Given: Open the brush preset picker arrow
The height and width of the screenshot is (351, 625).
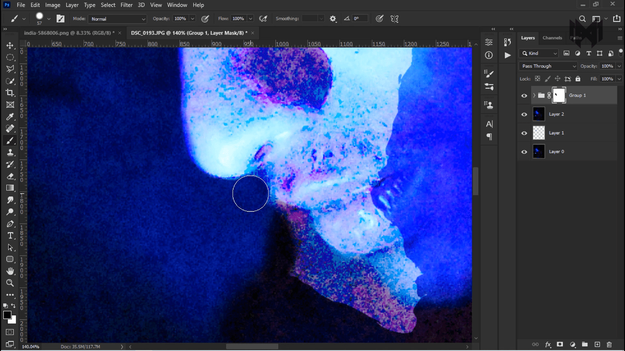Looking at the screenshot, I should [x=48, y=19].
